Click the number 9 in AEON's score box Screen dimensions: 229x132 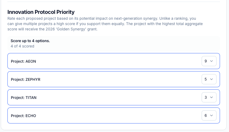tap(206, 61)
